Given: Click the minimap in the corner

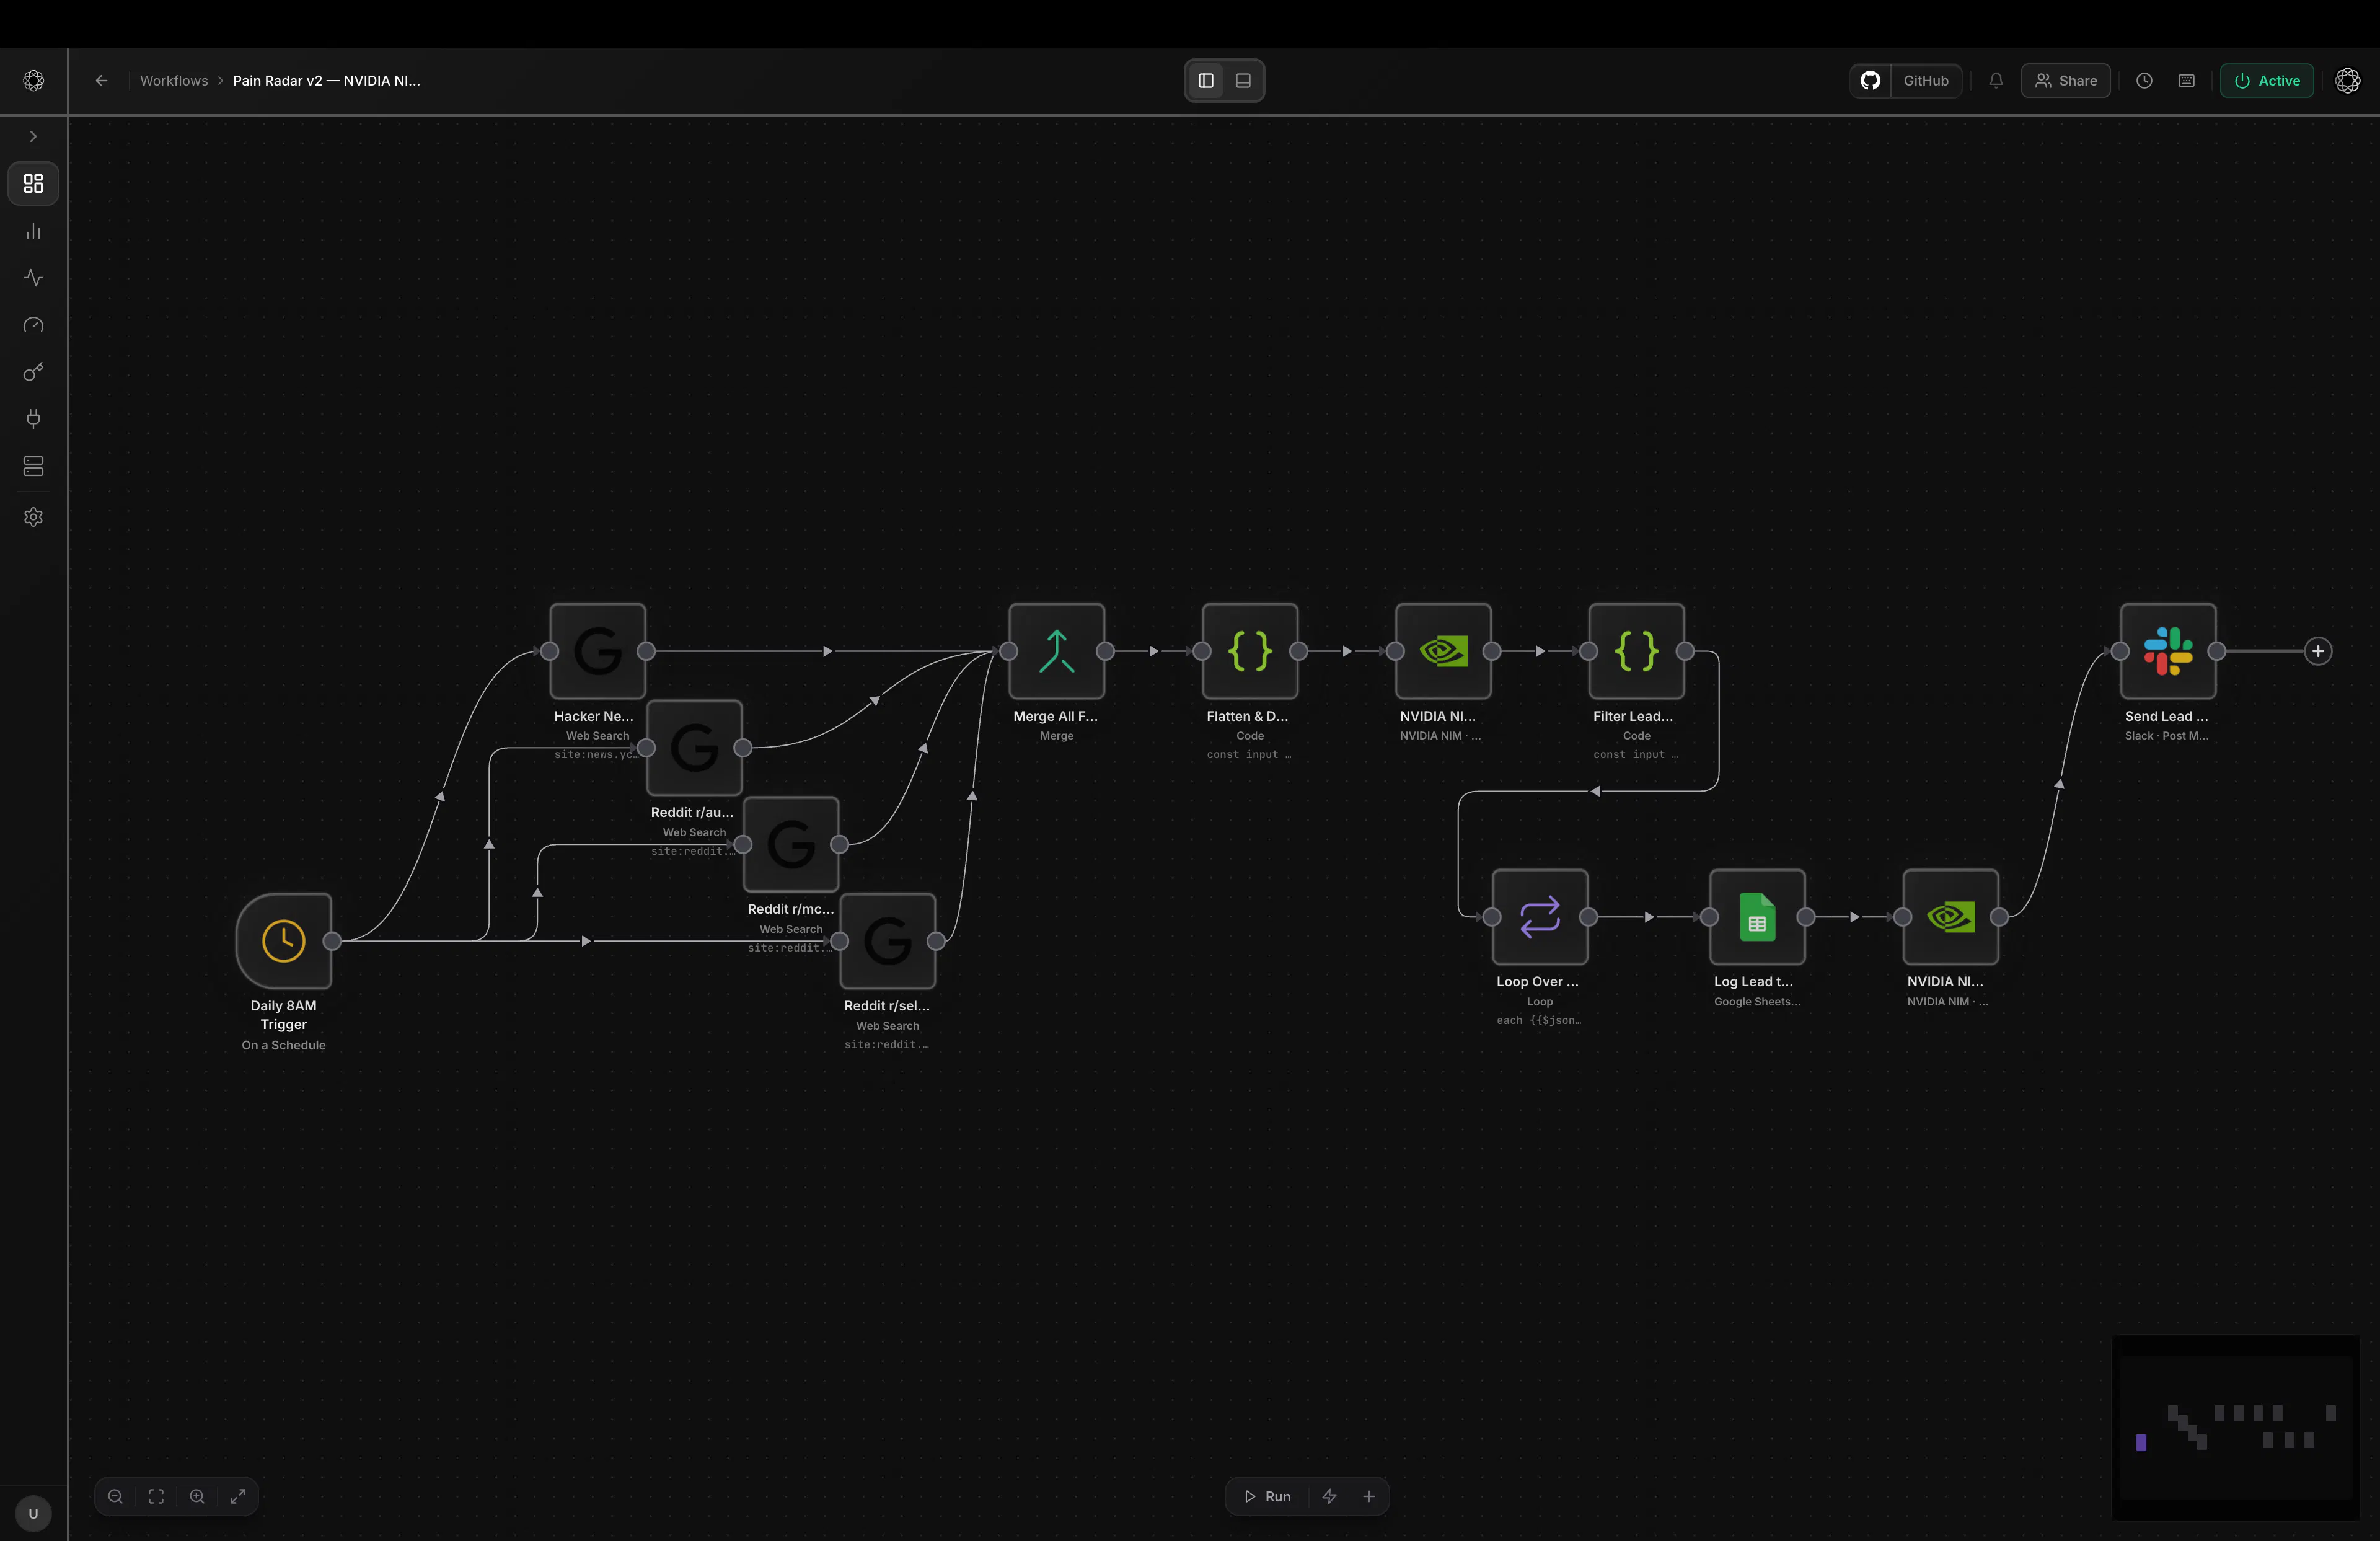Looking at the screenshot, I should click(2236, 1428).
